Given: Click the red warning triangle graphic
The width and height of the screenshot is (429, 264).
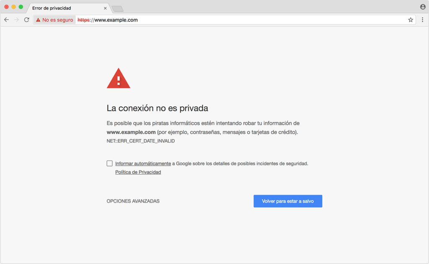Looking at the screenshot, I should click(119, 79).
